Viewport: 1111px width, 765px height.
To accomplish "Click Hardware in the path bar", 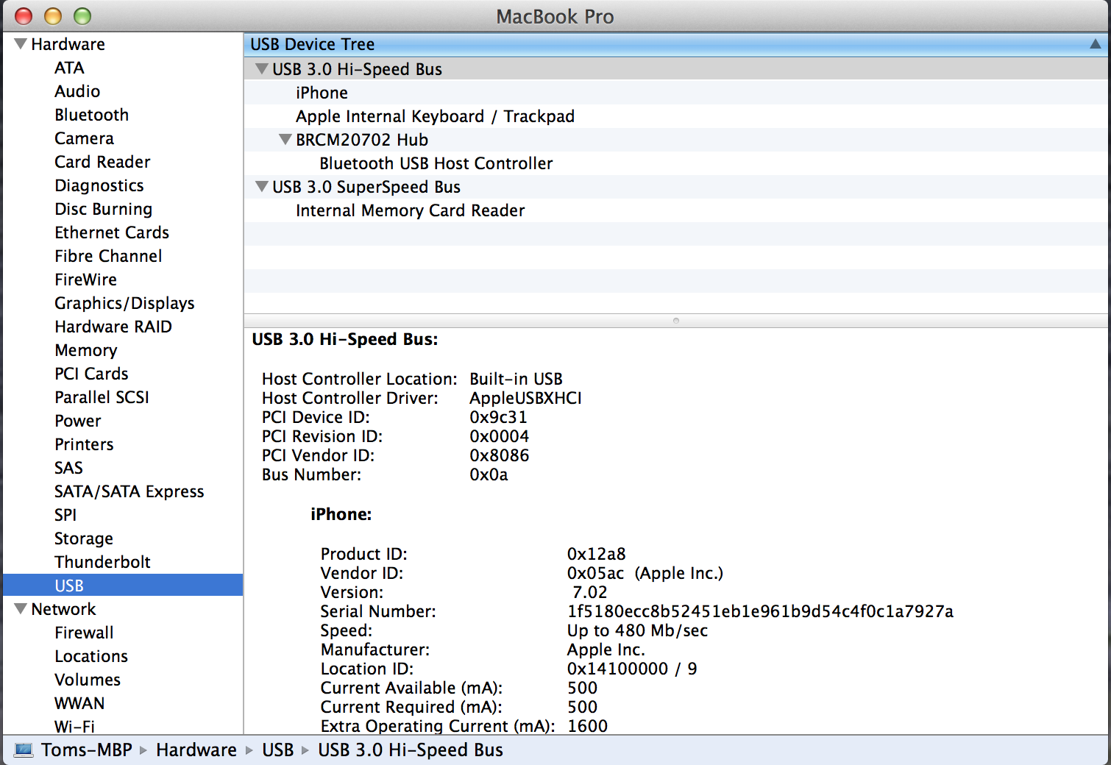I will click(196, 750).
